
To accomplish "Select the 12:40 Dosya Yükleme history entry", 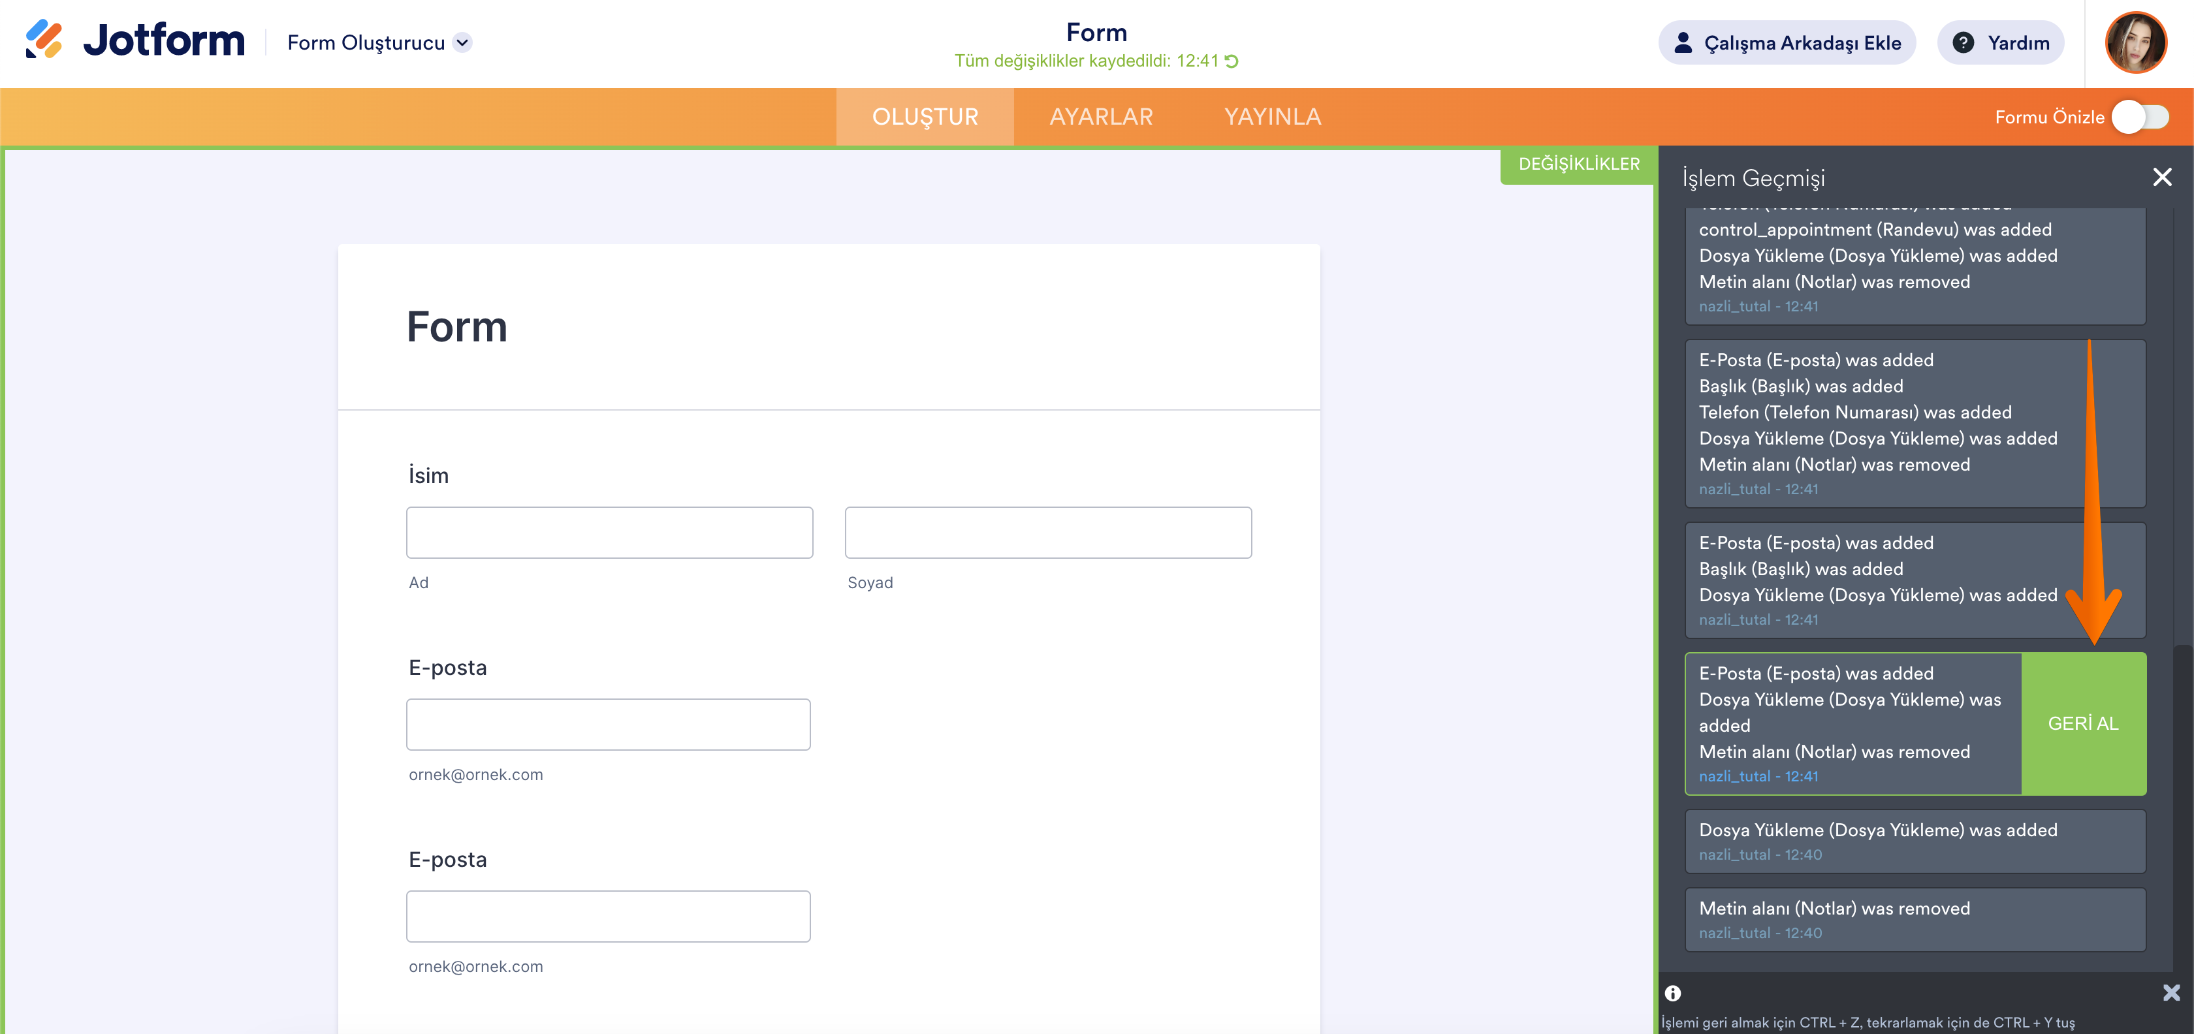I will click(x=1914, y=841).
